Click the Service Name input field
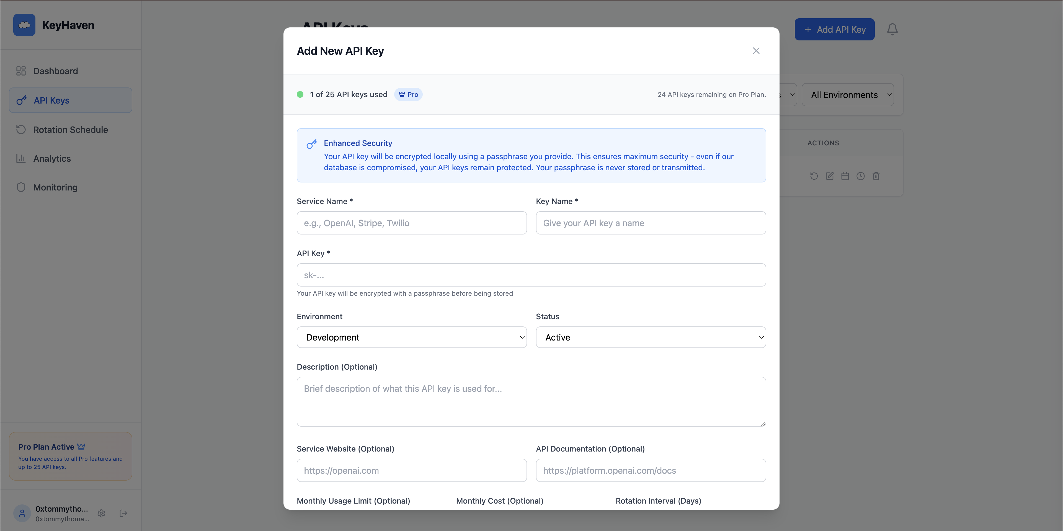This screenshot has width=1063, height=531. [411, 223]
